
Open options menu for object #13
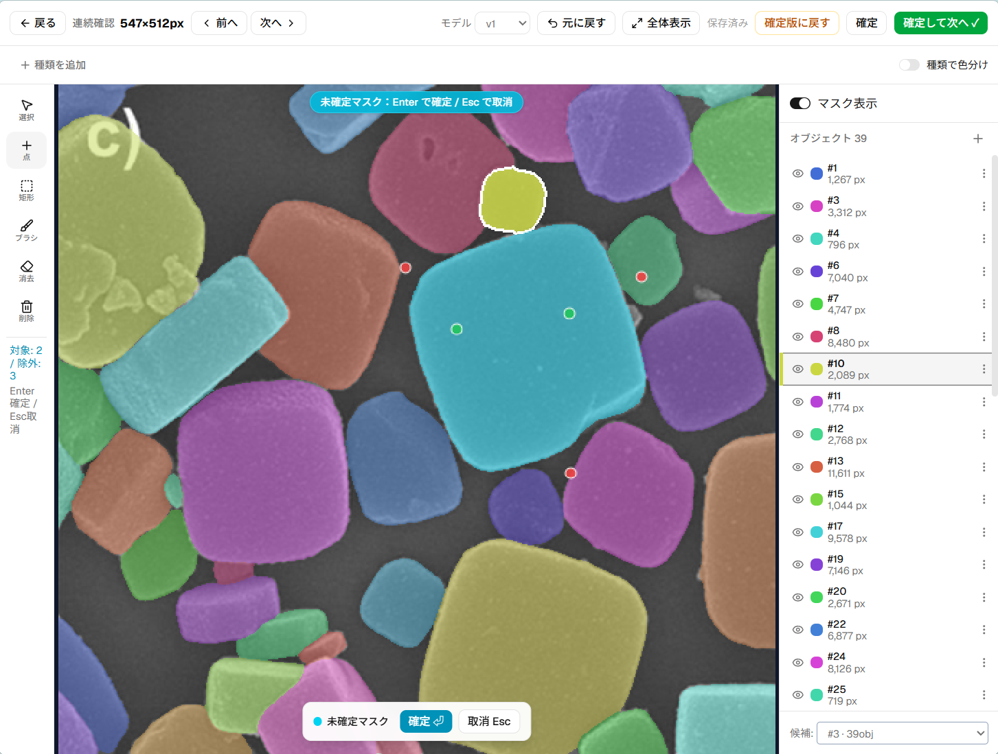click(x=984, y=467)
